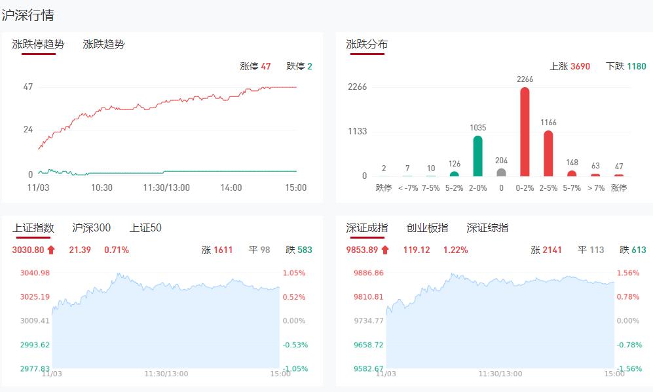The width and height of the screenshot is (653, 392).
Task: Click the 0.71% change percentage
Action: coord(117,250)
